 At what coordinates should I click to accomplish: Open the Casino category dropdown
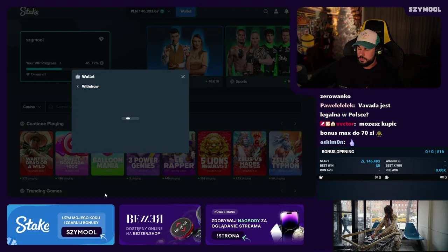32,107
